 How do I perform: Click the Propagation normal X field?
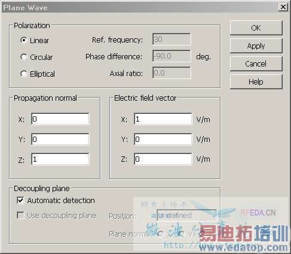[x=60, y=119]
